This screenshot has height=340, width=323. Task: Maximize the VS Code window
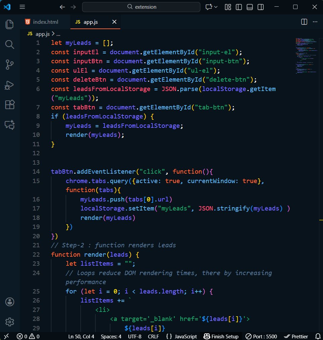pyautogui.click(x=295, y=7)
